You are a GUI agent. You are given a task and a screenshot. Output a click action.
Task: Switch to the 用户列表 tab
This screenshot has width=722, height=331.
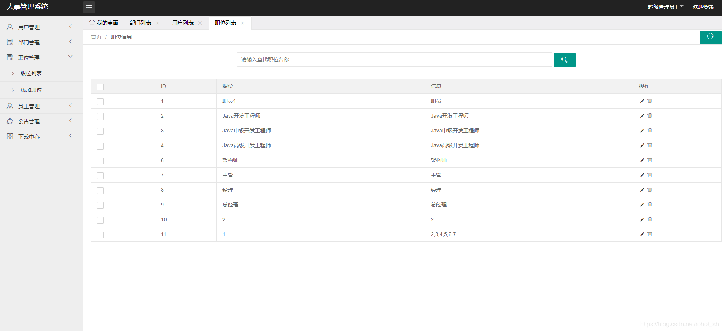click(x=183, y=23)
